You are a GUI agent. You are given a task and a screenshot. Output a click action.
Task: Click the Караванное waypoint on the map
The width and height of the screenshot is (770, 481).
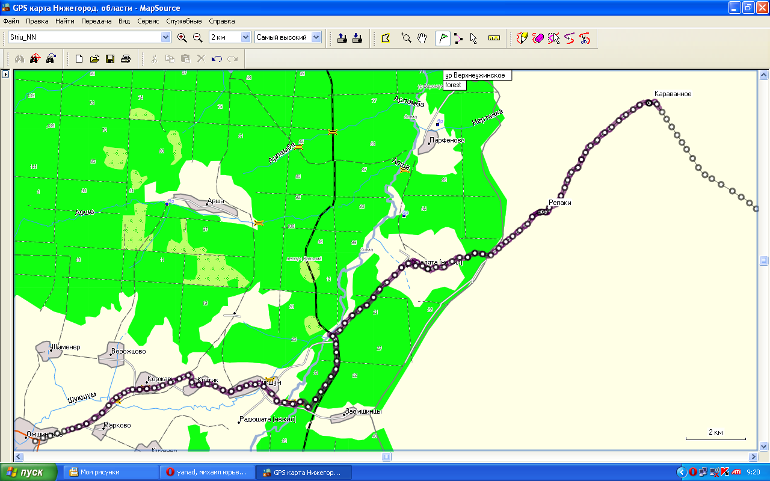(649, 103)
